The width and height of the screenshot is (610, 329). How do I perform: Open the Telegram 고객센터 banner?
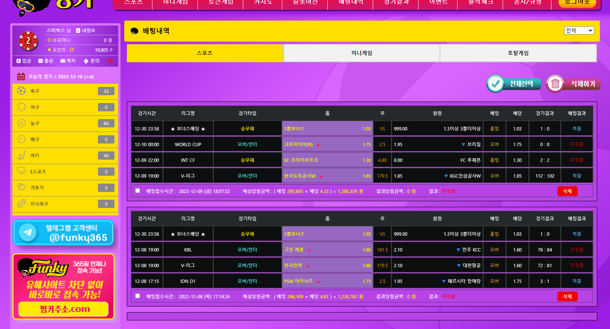(63, 233)
